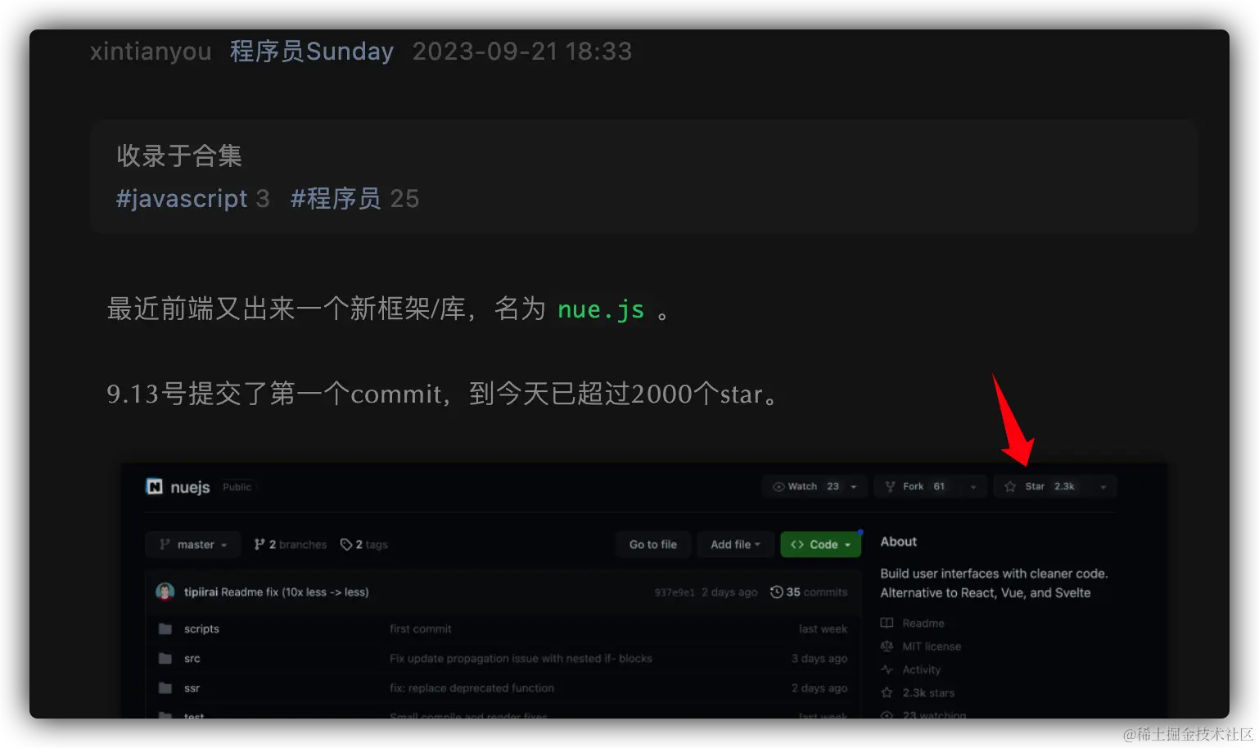View the 35 commits history
The image size is (1259, 748).
coord(809,592)
